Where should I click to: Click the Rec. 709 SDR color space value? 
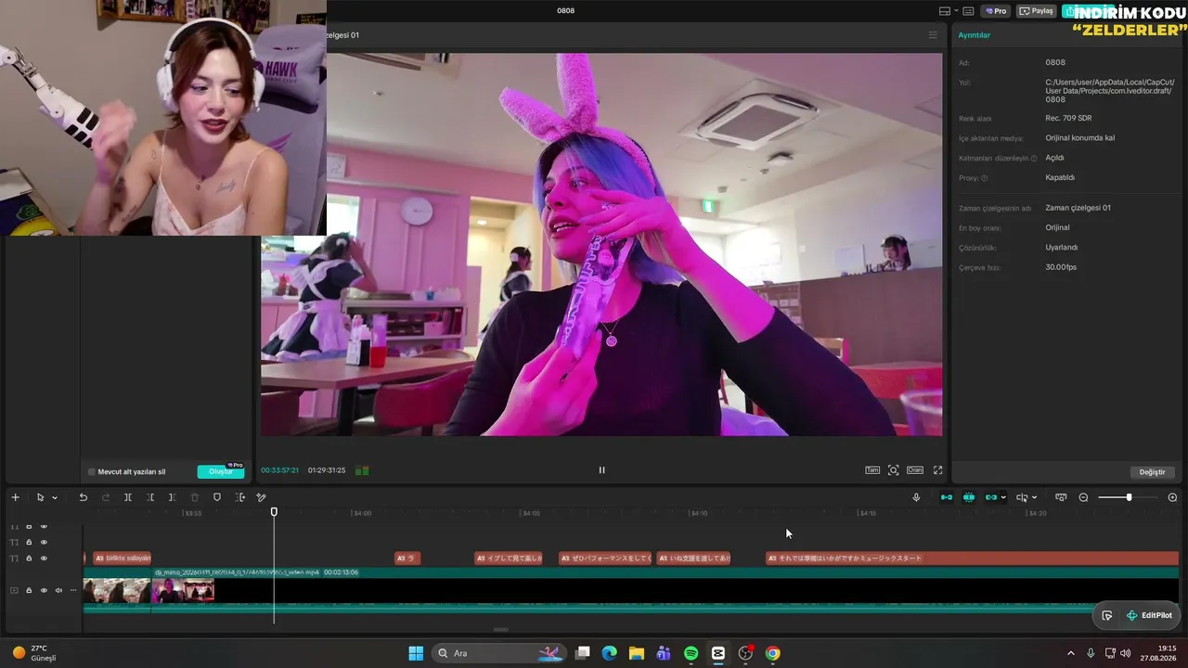pos(1068,118)
